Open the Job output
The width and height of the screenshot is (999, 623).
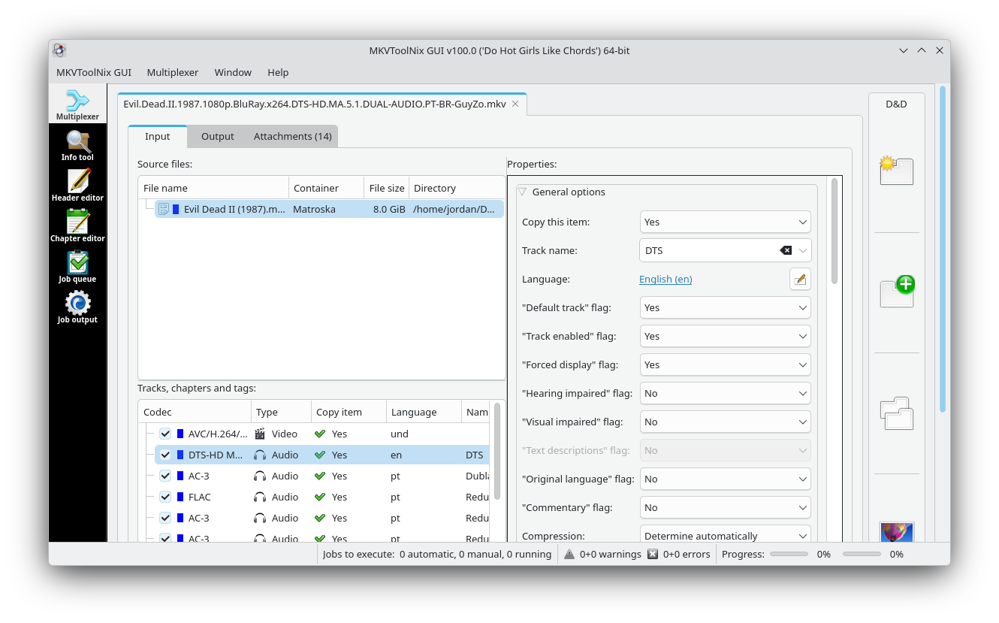77,308
